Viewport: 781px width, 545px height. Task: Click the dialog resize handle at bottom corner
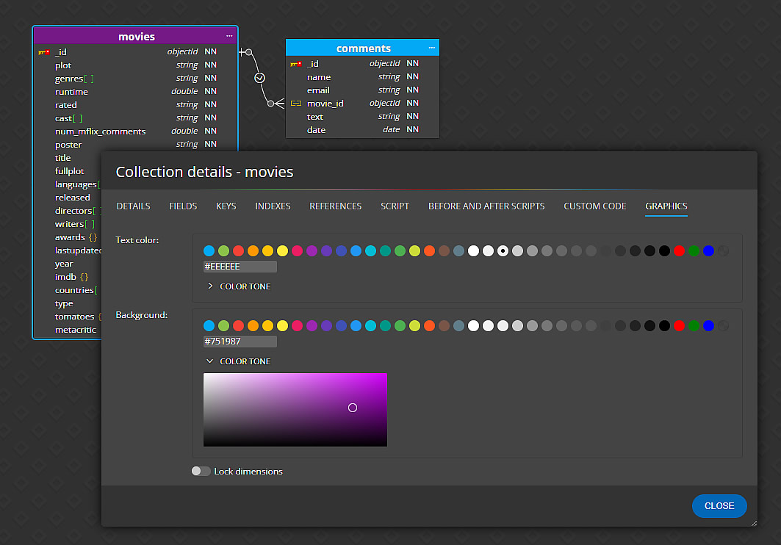coord(752,522)
